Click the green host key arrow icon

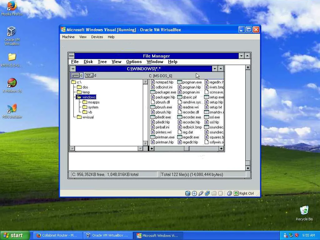(236, 193)
